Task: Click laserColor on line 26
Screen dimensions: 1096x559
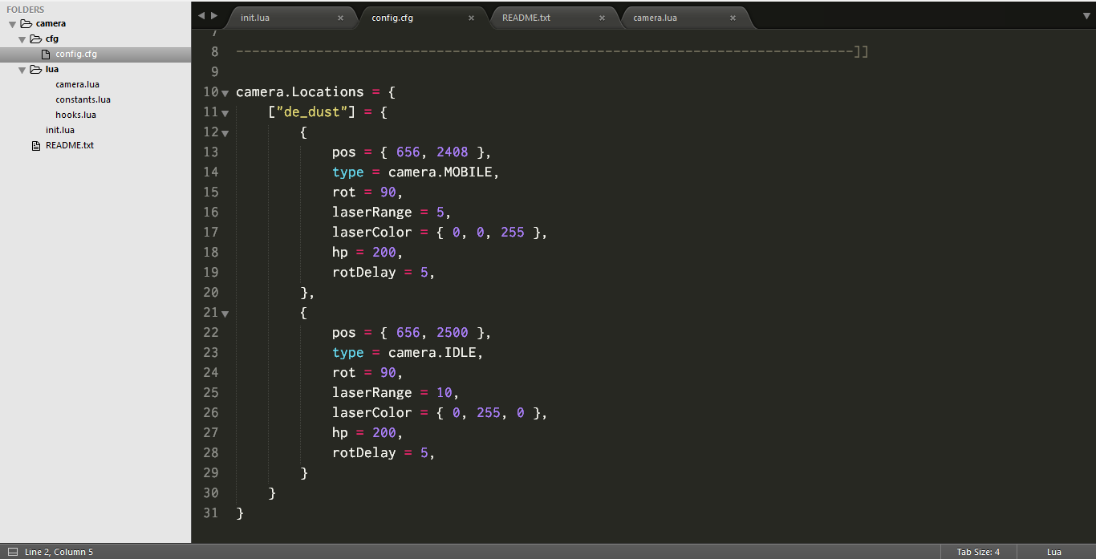Action: click(372, 412)
